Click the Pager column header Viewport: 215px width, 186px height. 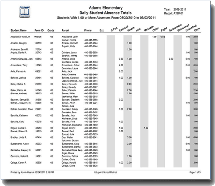pyautogui.click(x=164, y=29)
